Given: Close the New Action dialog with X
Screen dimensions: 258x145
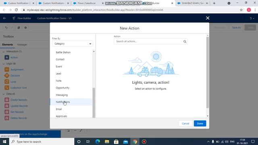Looking at the screenshot, I should tap(208, 18).
